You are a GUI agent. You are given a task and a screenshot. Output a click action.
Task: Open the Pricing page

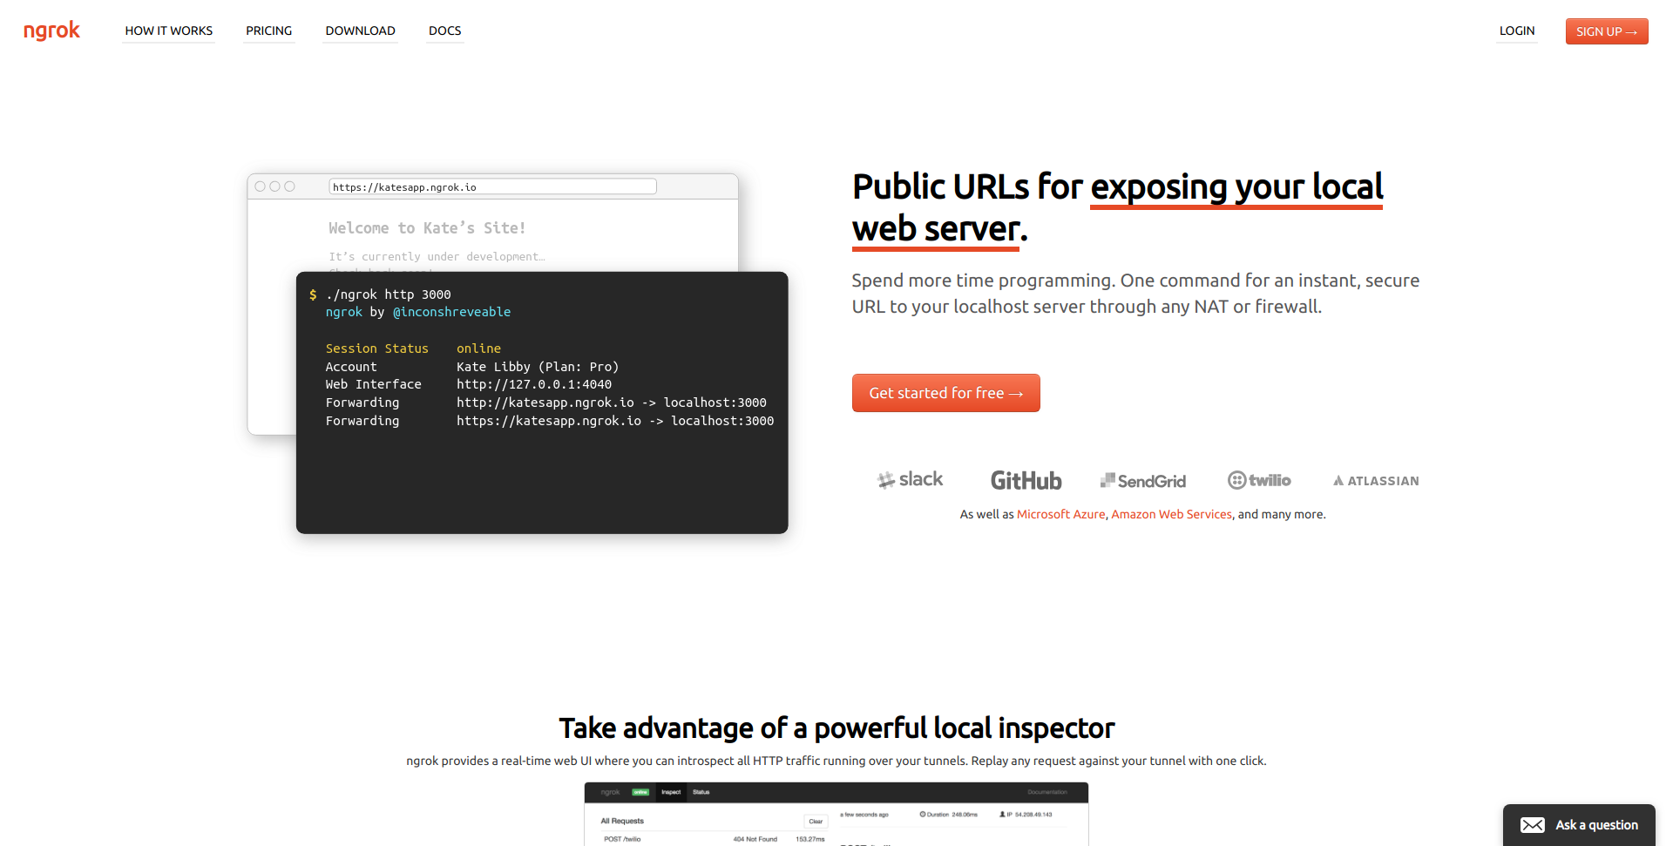pos(269,30)
